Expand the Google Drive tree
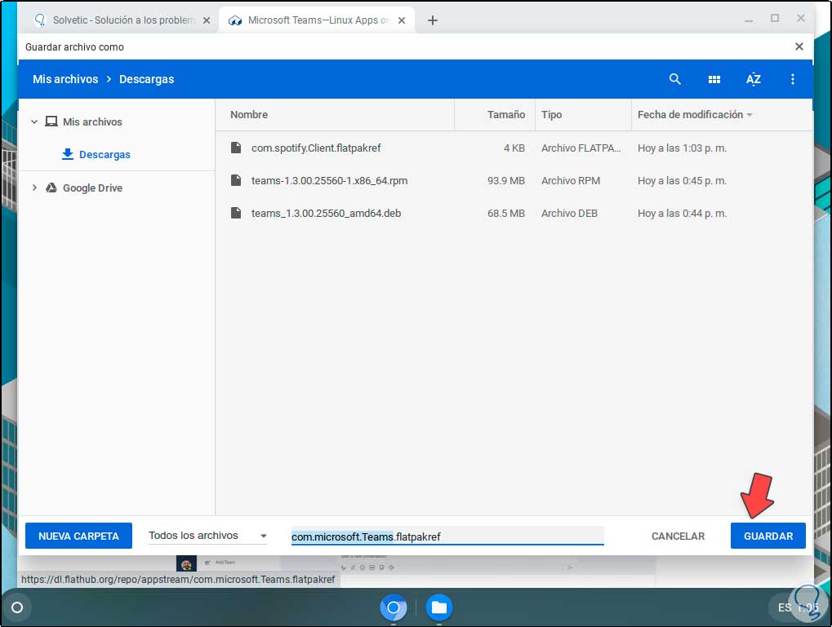This screenshot has width=832, height=627. point(34,188)
